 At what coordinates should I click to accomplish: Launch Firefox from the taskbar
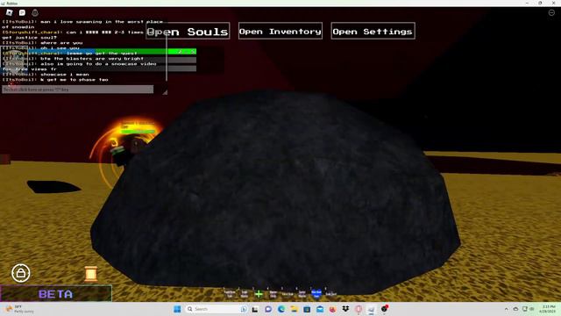333,309
